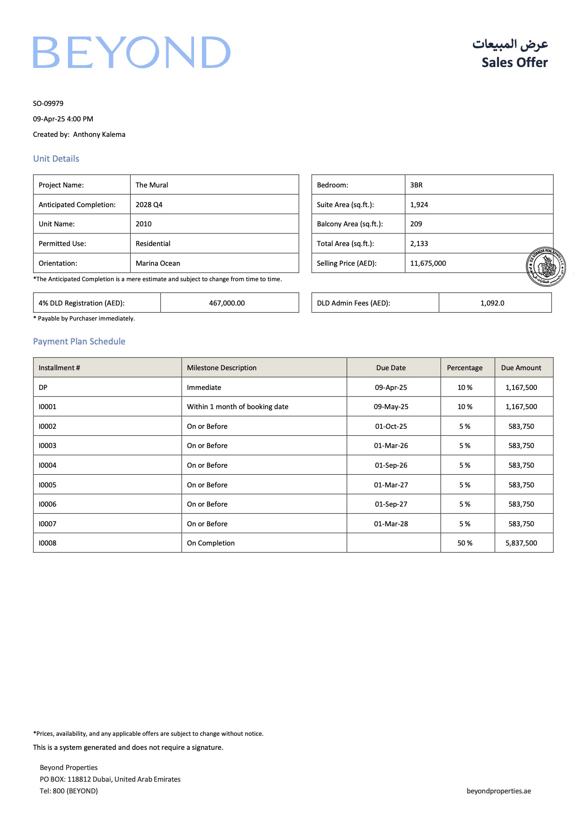
Task: Select the Unit Details section heading
Action: pyautogui.click(x=56, y=159)
